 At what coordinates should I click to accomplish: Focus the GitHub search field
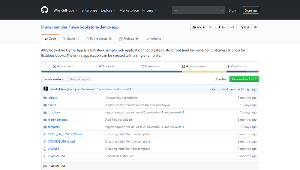[x=198, y=10]
